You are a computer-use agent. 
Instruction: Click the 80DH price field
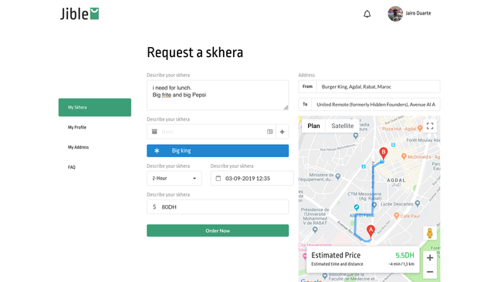218,206
